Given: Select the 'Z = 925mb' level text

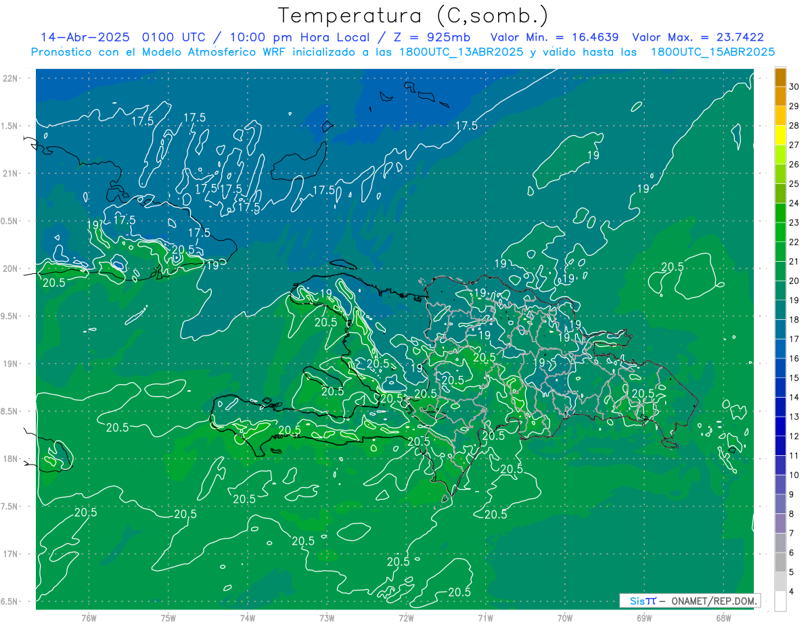Looking at the screenshot, I should click(432, 37).
